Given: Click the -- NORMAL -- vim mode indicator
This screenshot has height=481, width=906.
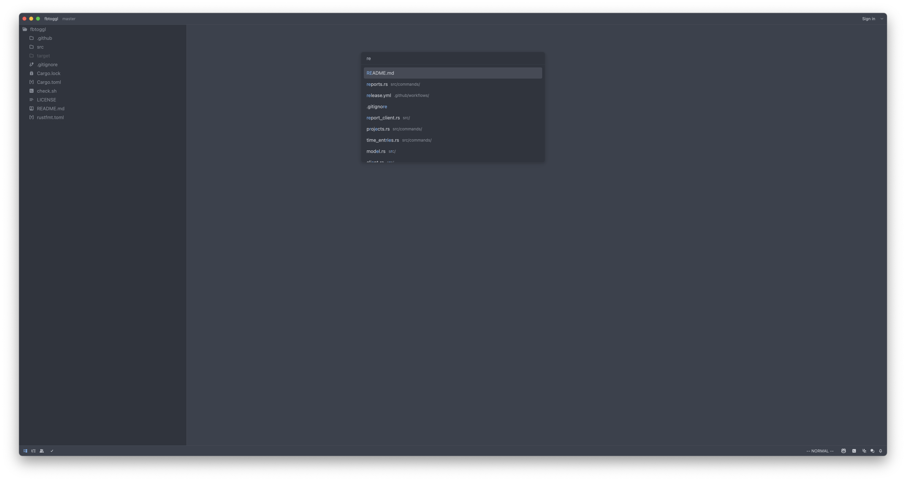Looking at the screenshot, I should pyautogui.click(x=820, y=451).
